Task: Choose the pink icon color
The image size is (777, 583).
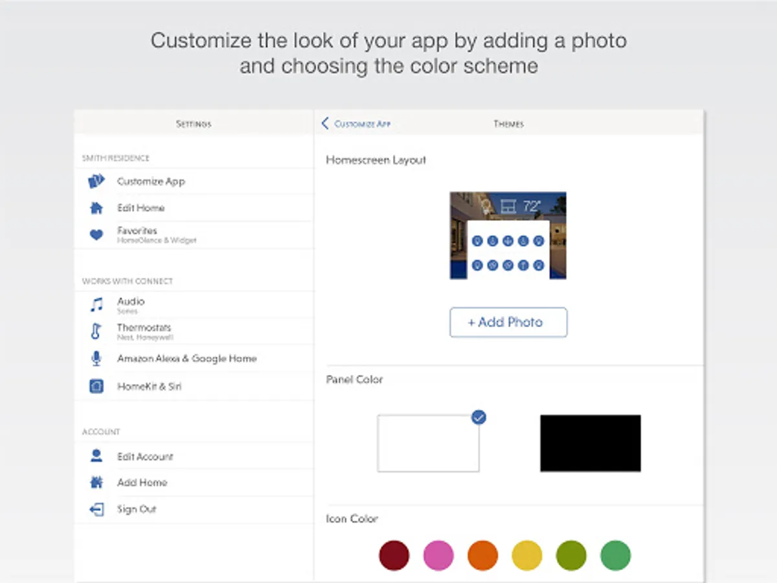Action: (438, 556)
